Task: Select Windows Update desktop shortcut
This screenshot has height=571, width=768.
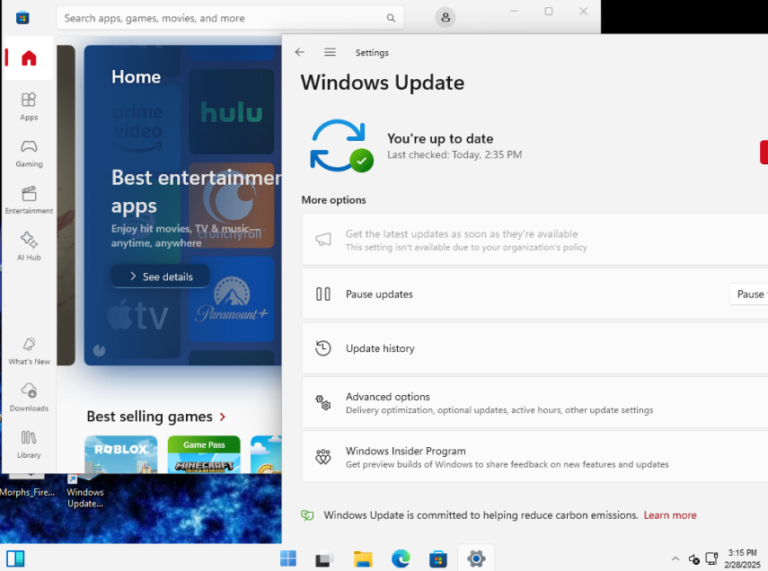Action: [85, 492]
